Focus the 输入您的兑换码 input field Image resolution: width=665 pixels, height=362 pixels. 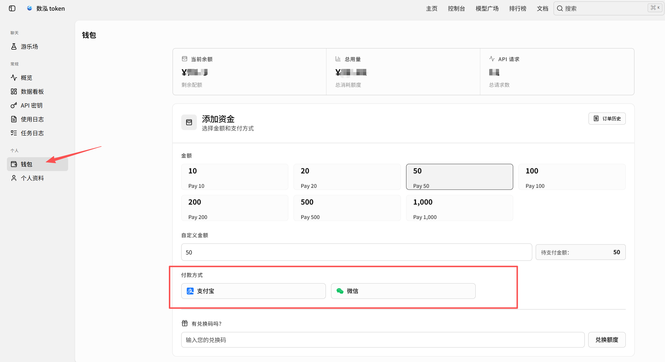tap(383, 340)
